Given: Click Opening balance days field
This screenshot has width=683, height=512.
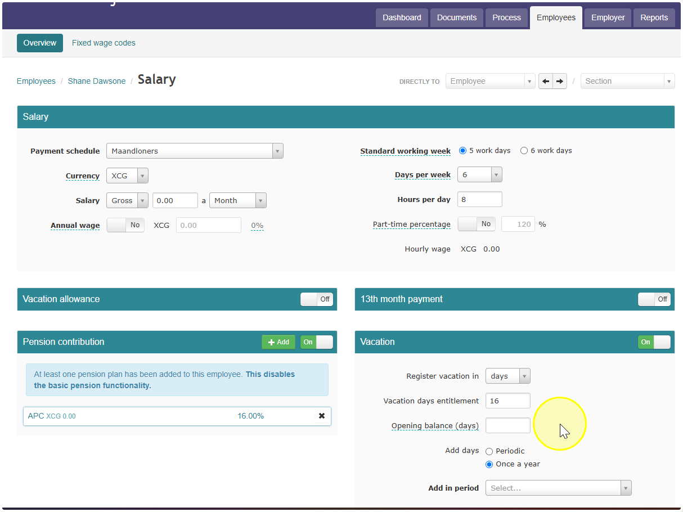Looking at the screenshot, I should pos(508,425).
